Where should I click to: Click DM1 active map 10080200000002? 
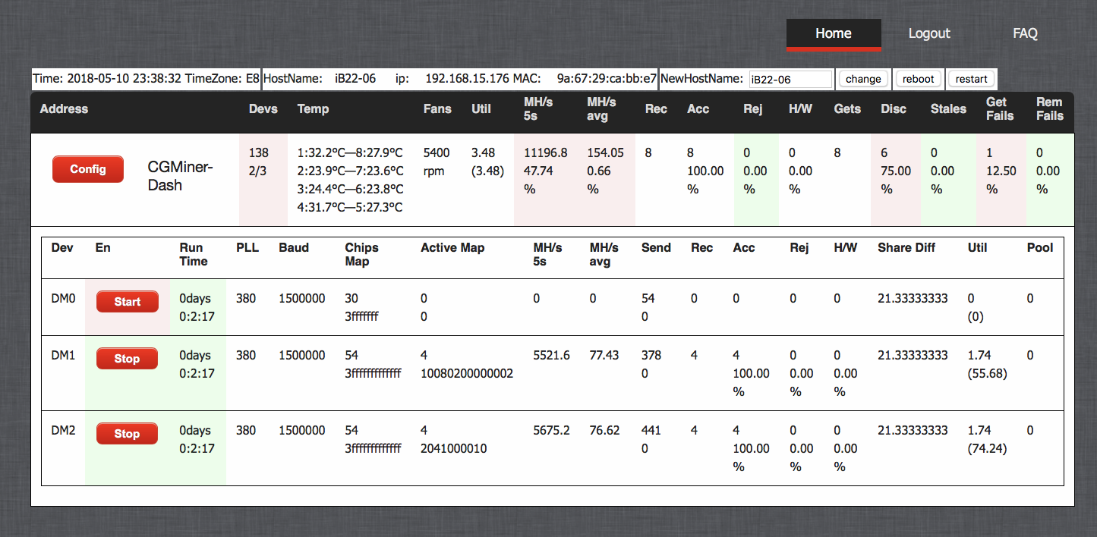(467, 373)
